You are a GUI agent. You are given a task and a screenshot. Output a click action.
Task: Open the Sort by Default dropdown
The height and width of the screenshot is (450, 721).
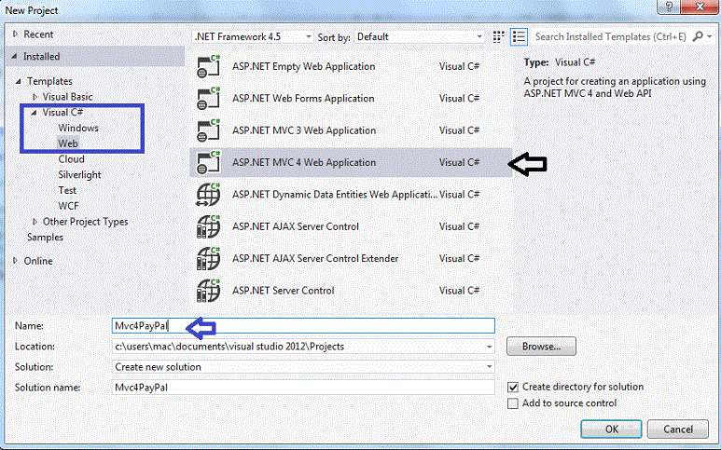pyautogui.click(x=420, y=36)
